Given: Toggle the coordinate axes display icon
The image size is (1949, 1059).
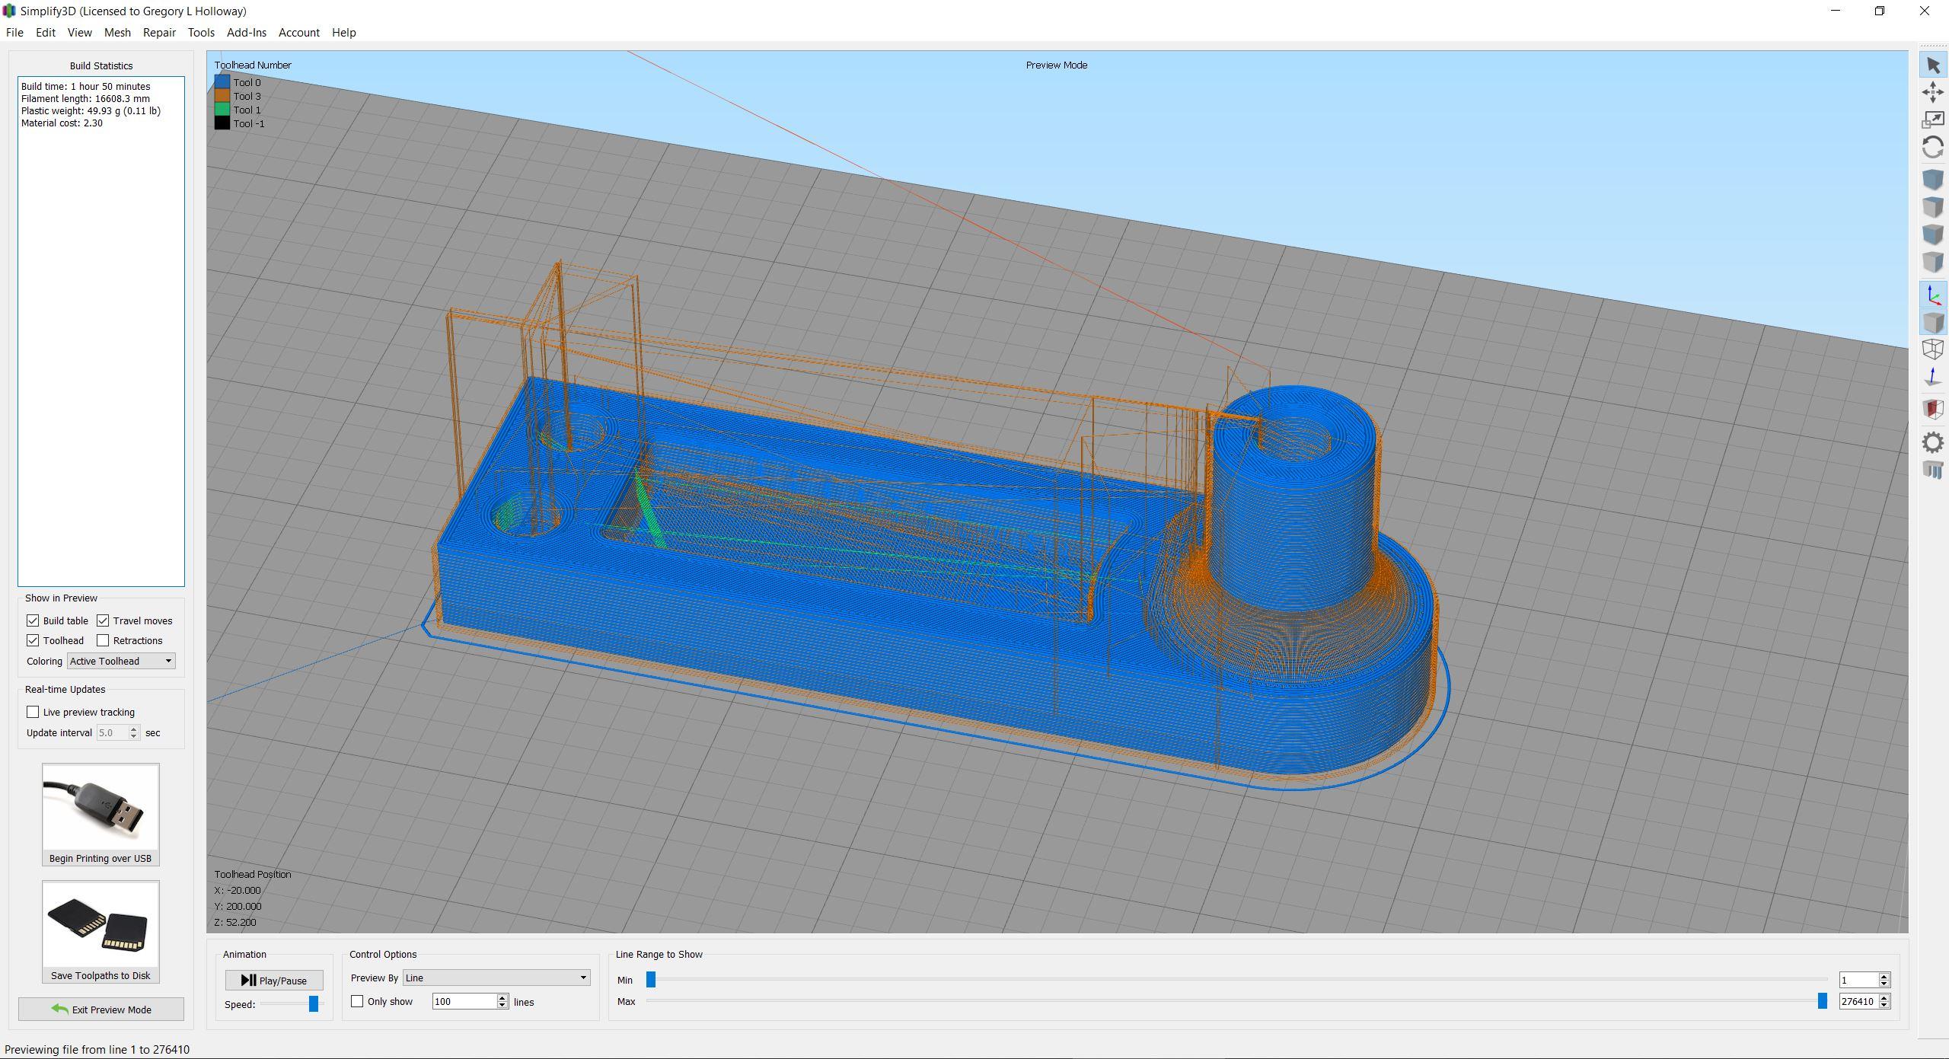Looking at the screenshot, I should pyautogui.click(x=1932, y=295).
